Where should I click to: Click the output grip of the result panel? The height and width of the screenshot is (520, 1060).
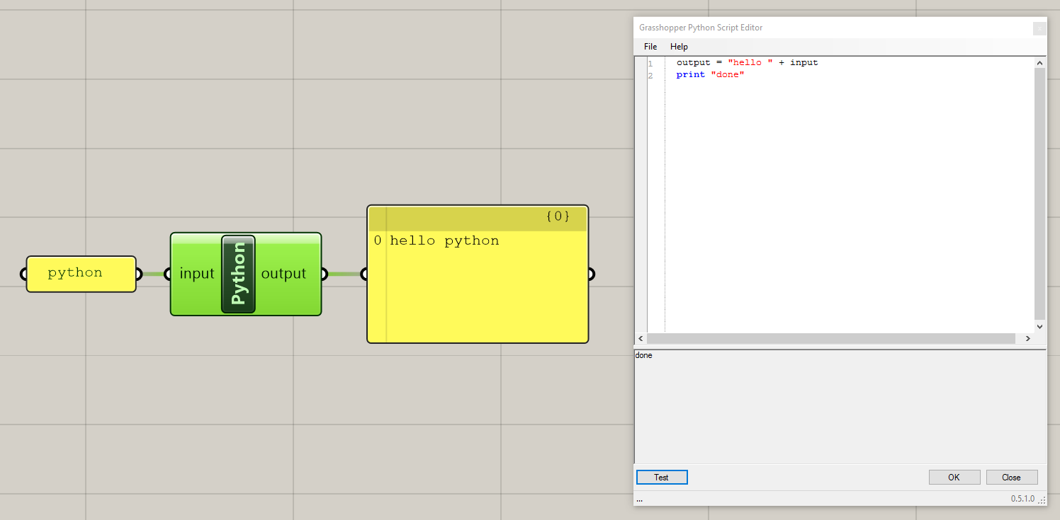tap(591, 274)
